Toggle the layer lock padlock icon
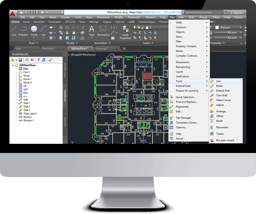This screenshot has height=214, width=256. [143, 28]
